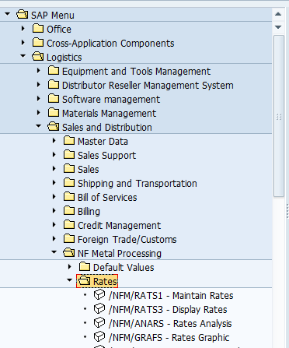Click the Sales Support folder icon
Viewport: 289px width, 348px height.
[69, 155]
